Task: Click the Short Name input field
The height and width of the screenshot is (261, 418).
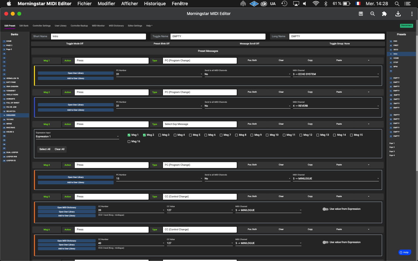Action: pyautogui.click(x=98, y=37)
